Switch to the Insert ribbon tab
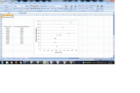 [x=11, y=3]
